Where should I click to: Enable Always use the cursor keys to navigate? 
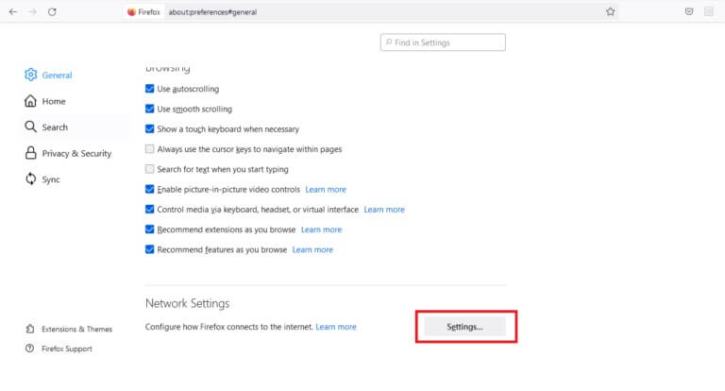149,149
